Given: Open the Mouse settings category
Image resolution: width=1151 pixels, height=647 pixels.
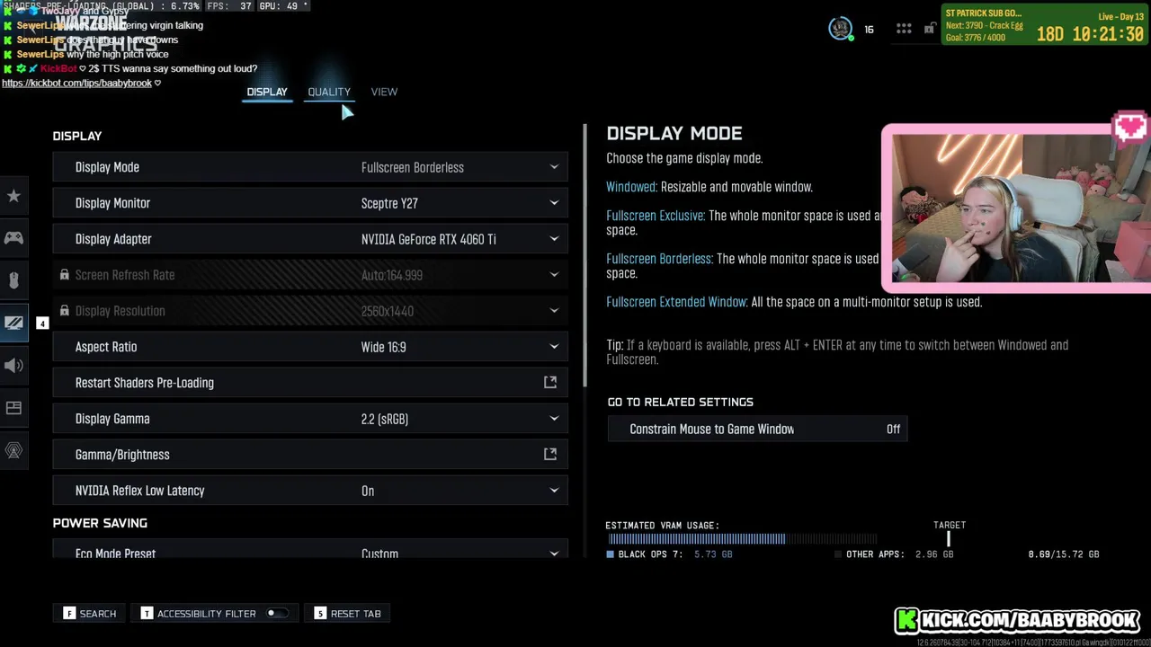Looking at the screenshot, I should 13,280.
